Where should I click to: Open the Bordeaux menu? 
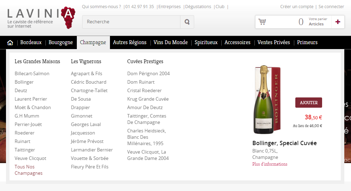pyautogui.click(x=31, y=42)
